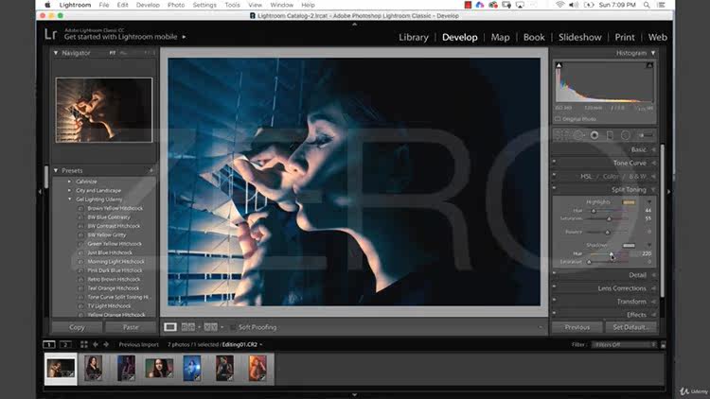Viewport: 710px width, 399px height.
Task: Open the Filters Off dropdown
Action: (x=624, y=345)
